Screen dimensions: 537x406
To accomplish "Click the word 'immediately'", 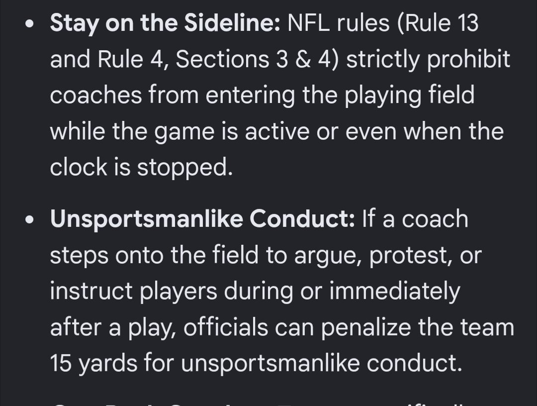I will 395,292.
